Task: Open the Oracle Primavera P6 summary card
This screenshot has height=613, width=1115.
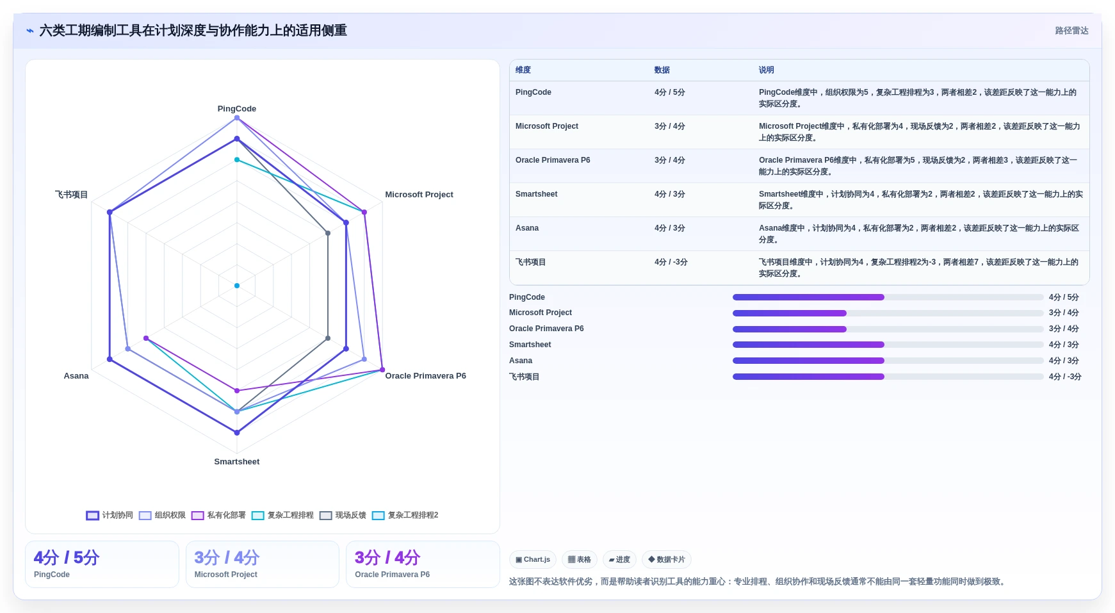Action: point(423,564)
